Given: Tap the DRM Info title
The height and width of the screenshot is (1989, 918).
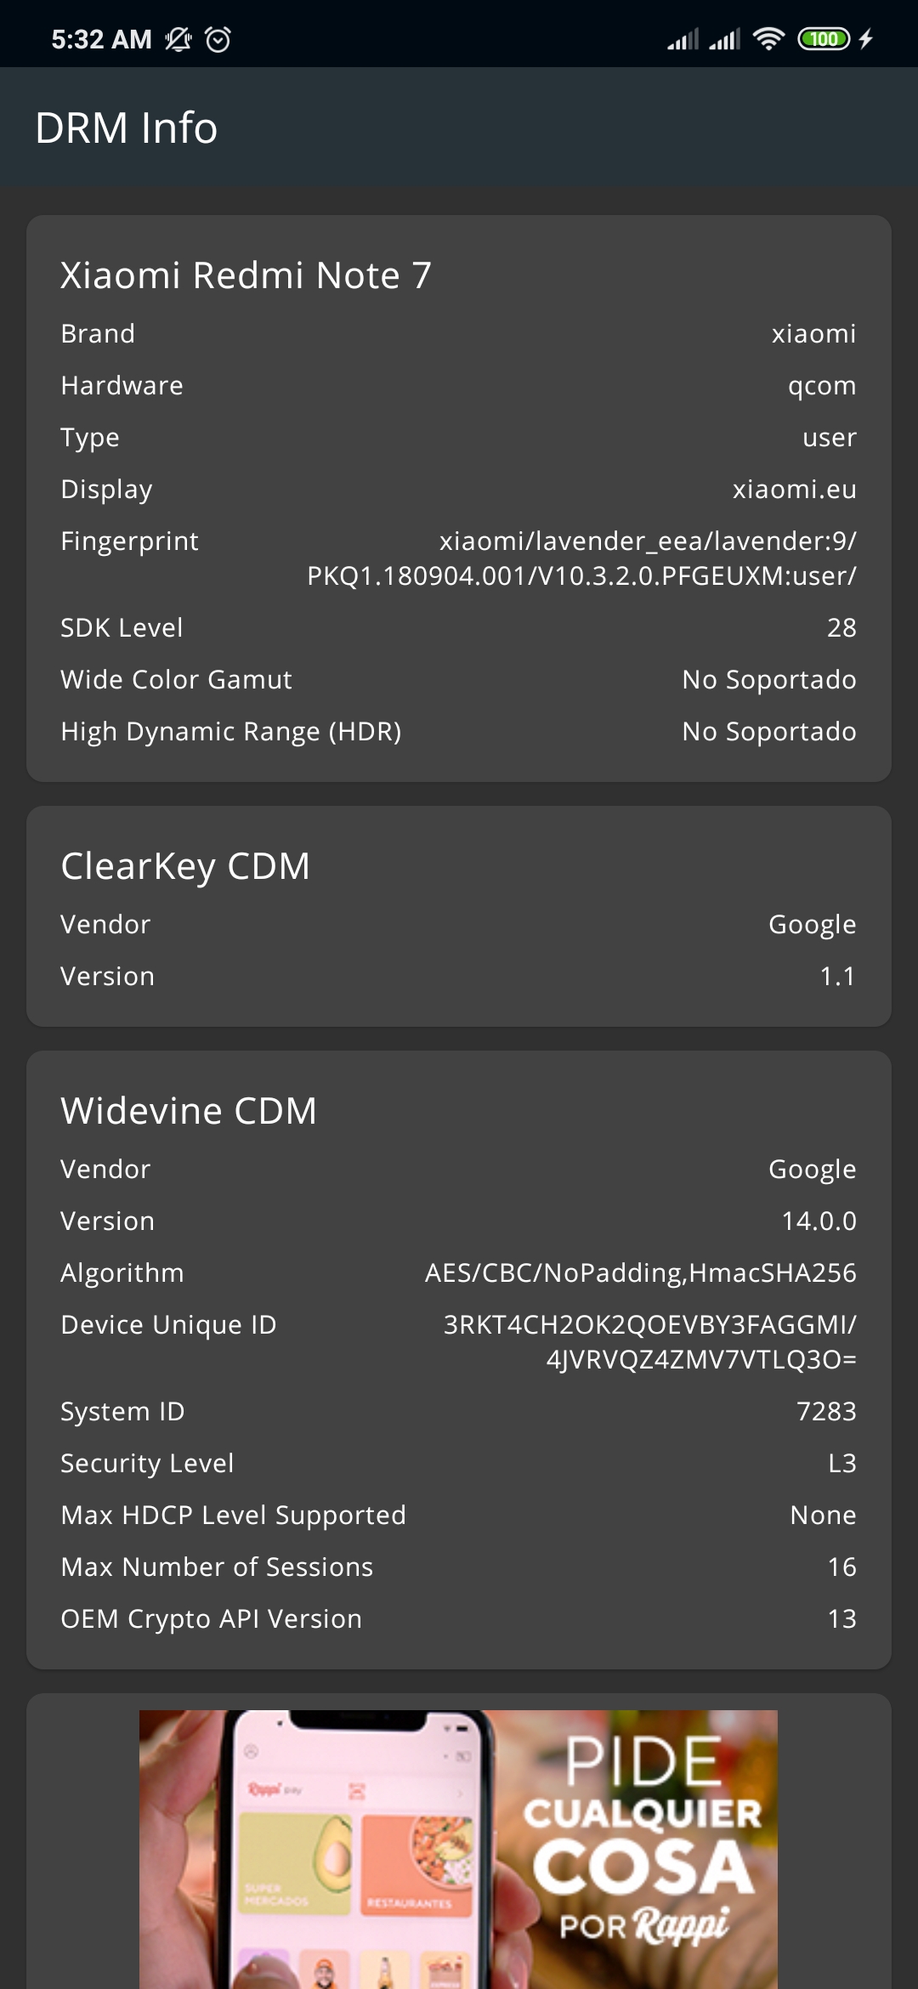Looking at the screenshot, I should 127,128.
